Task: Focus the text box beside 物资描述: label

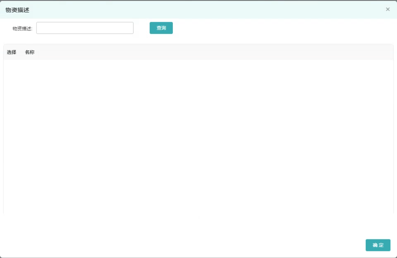Action: point(85,28)
